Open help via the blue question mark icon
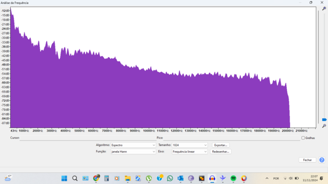Screen dimensions: 328x184 (322, 160)
